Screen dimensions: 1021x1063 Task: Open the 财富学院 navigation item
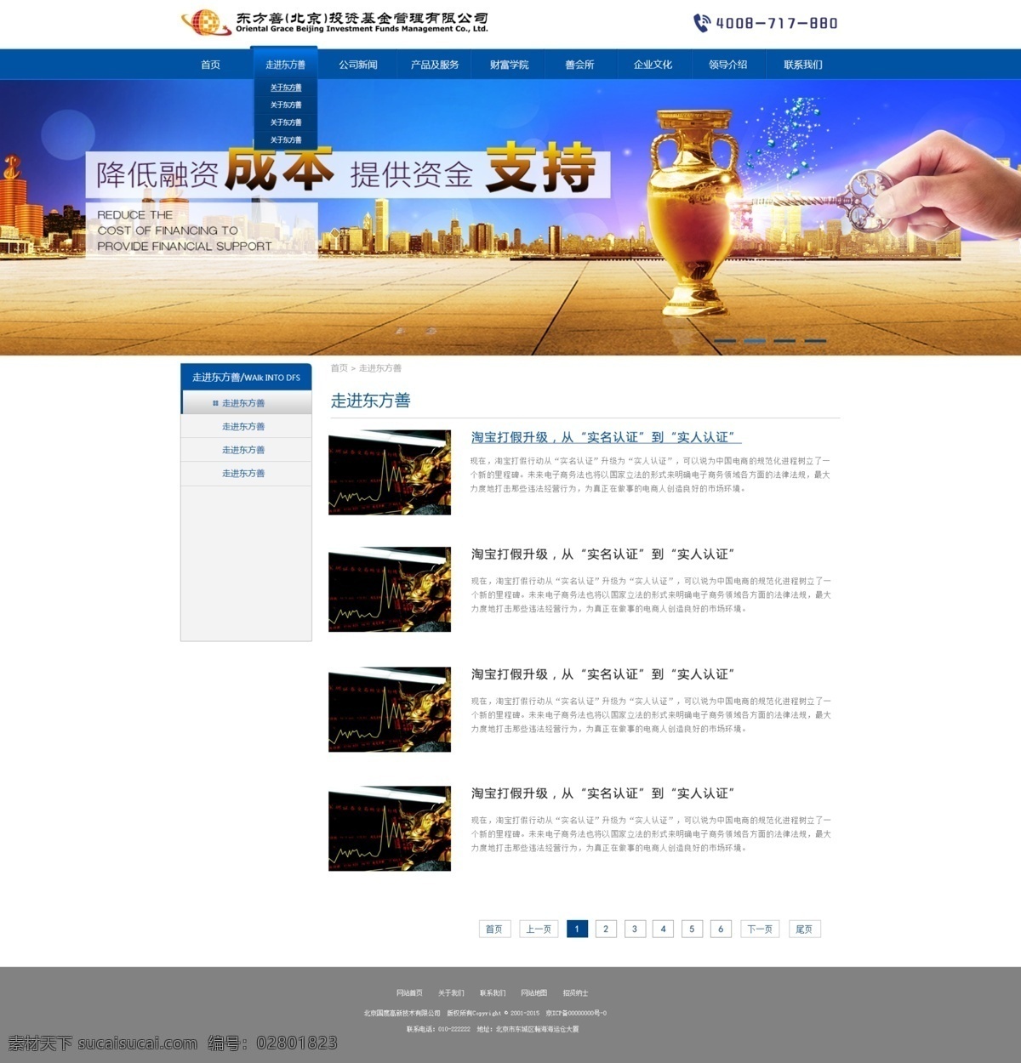pyautogui.click(x=509, y=65)
